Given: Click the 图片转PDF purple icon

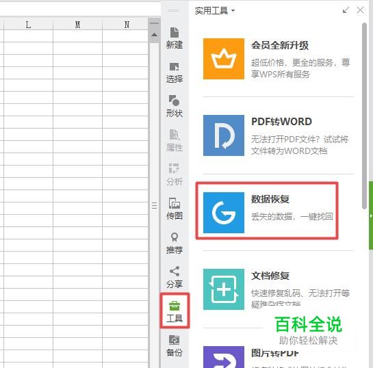Looking at the screenshot, I should [224, 357].
